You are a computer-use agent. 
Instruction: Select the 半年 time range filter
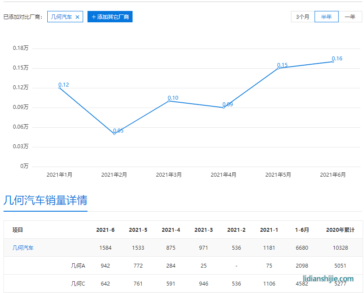point(326,17)
